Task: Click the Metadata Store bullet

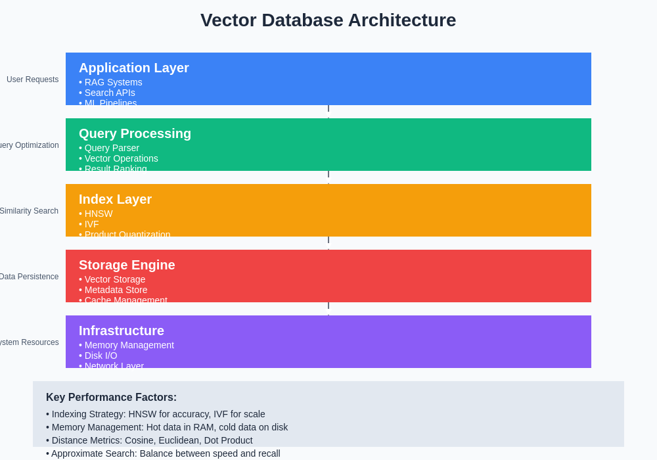Action: pyautogui.click(x=116, y=290)
